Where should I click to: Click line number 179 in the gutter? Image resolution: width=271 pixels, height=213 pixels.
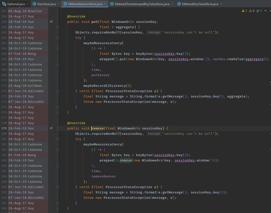pos(4,128)
